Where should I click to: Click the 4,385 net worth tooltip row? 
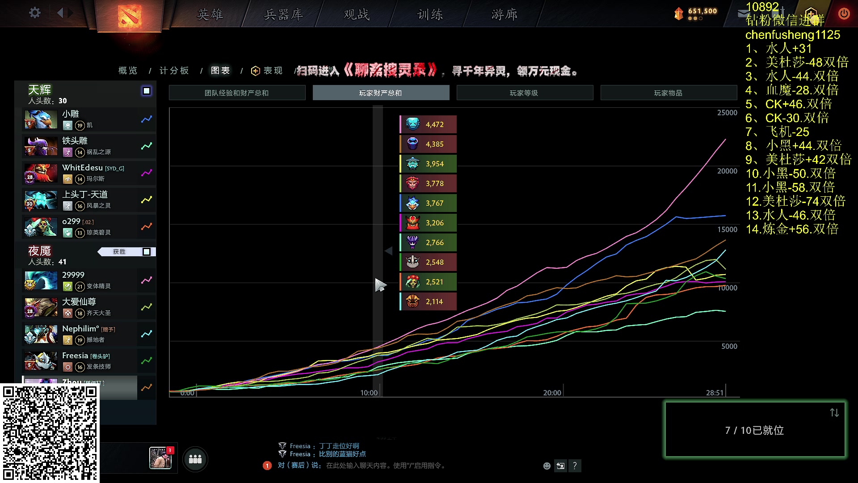coord(428,144)
